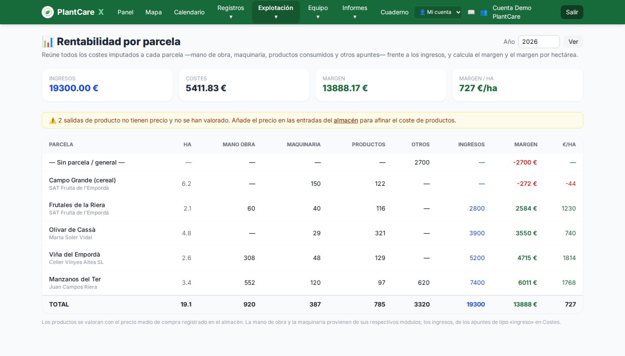Click the PRODUCTOS column header
The height and width of the screenshot is (356, 625).
click(368, 145)
